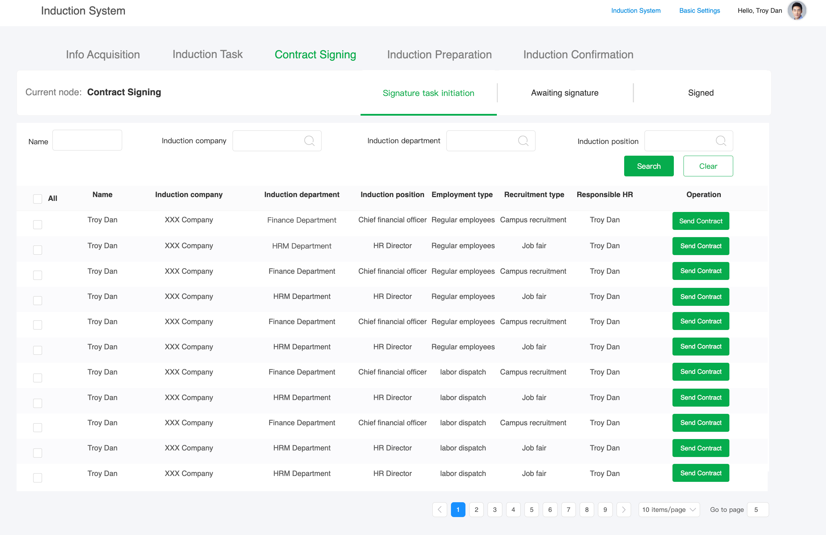Viewport: 826px width, 535px height.
Task: Tick the first row's checkbox
Action: pos(38,225)
